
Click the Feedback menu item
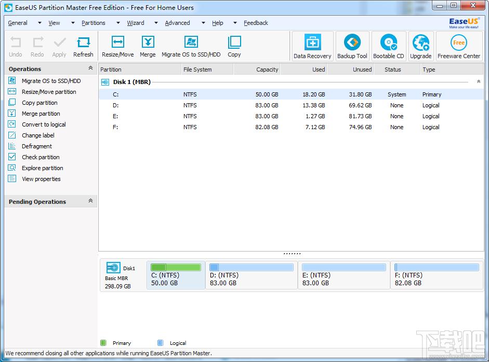pos(256,23)
